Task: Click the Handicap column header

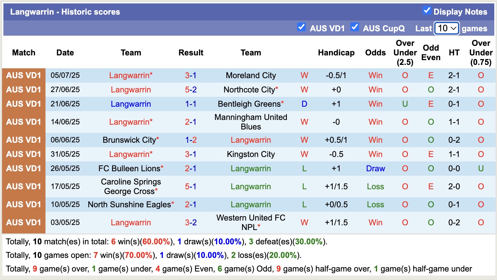Action: pyautogui.click(x=336, y=53)
